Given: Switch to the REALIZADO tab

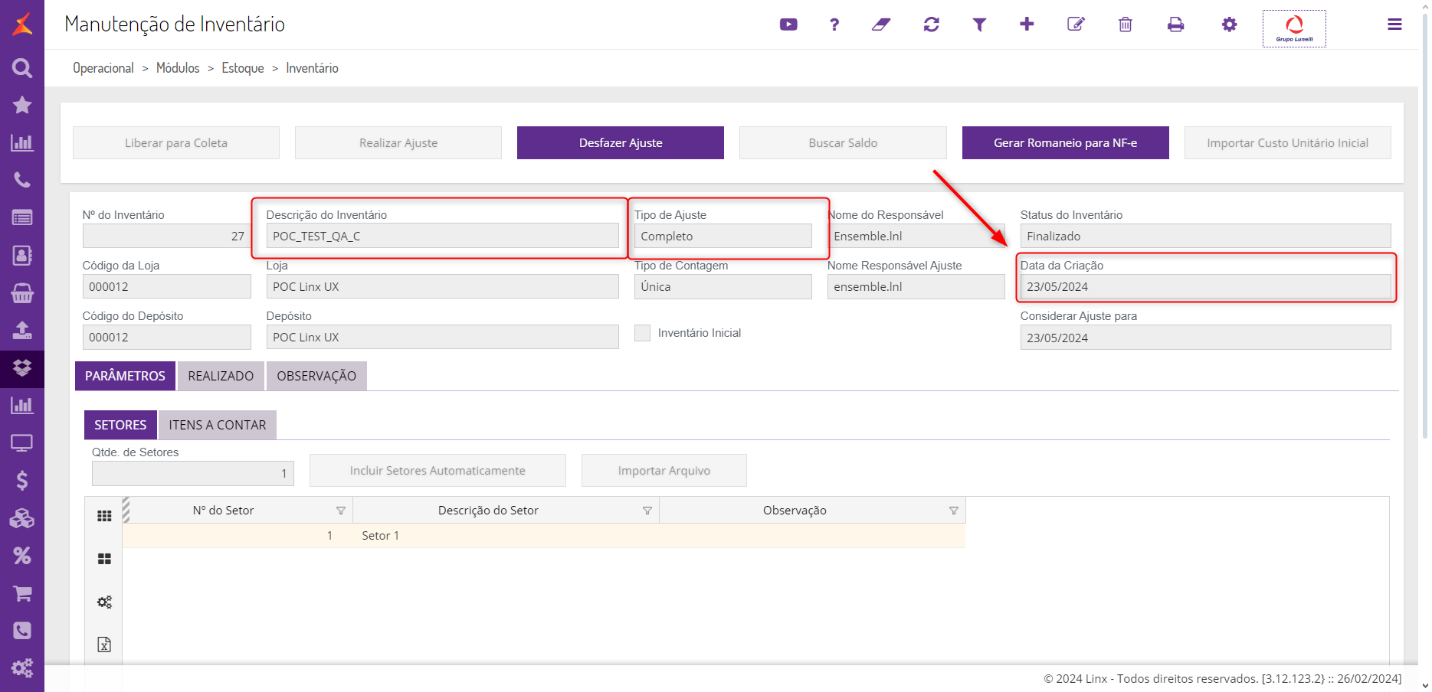Looking at the screenshot, I should tap(221, 376).
